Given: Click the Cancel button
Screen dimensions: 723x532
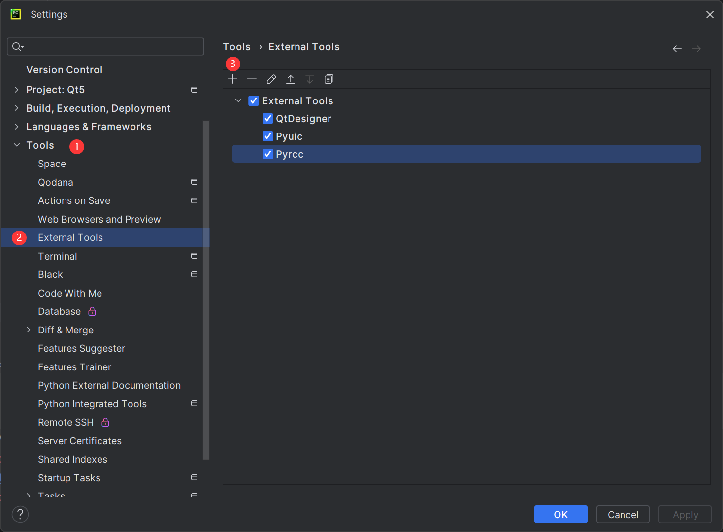Looking at the screenshot, I should point(623,514).
